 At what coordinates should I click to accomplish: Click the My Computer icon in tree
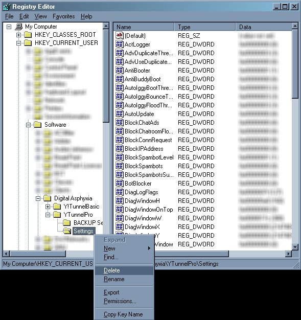point(19,27)
